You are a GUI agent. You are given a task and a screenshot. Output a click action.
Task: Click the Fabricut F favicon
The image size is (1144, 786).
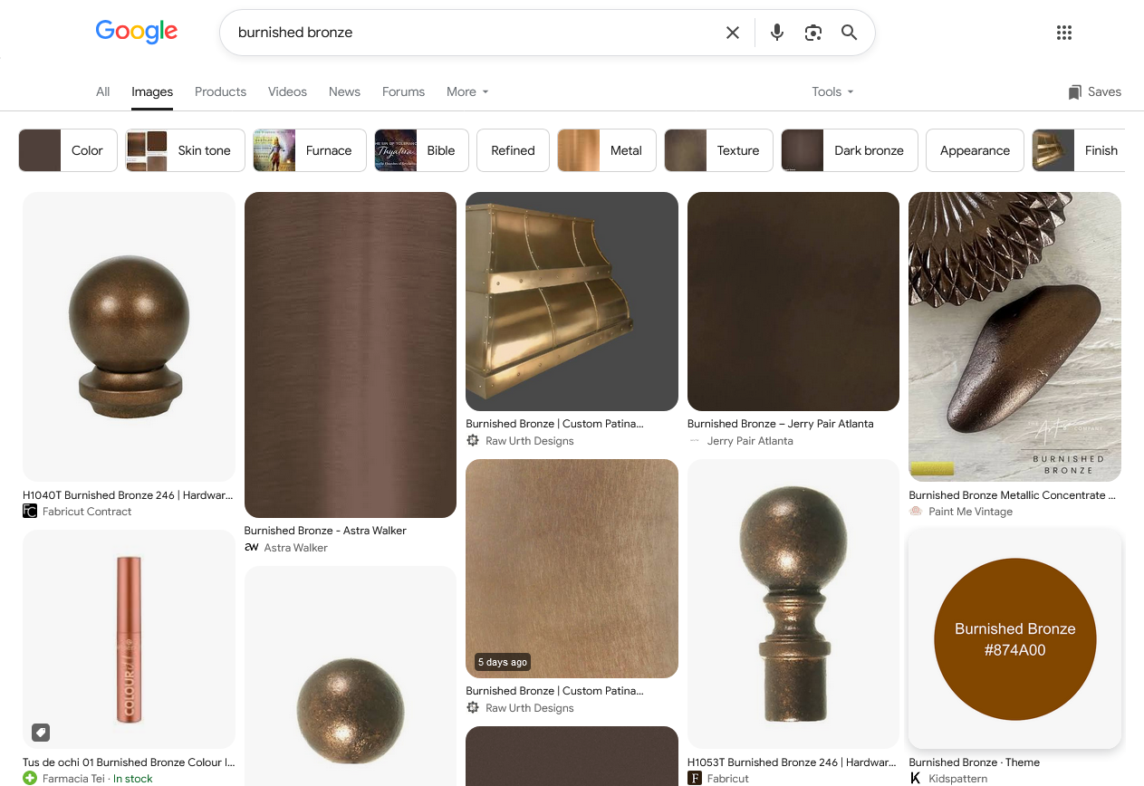click(695, 778)
